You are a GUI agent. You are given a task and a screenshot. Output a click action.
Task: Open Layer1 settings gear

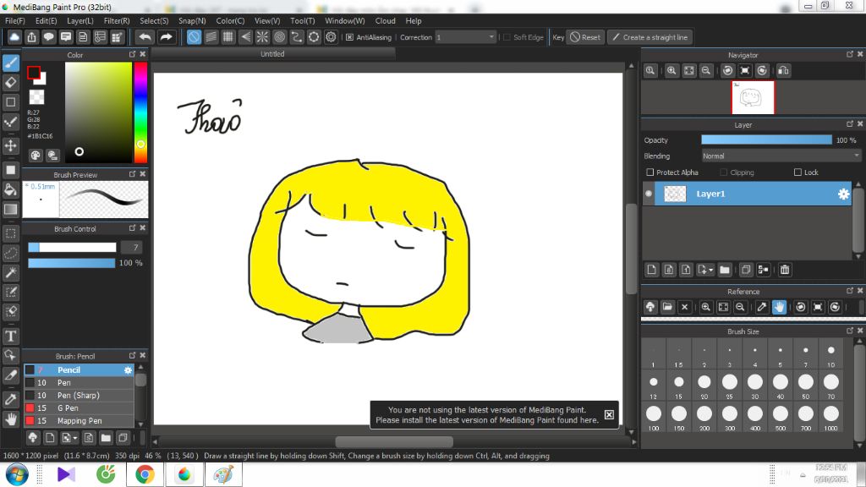(x=843, y=194)
